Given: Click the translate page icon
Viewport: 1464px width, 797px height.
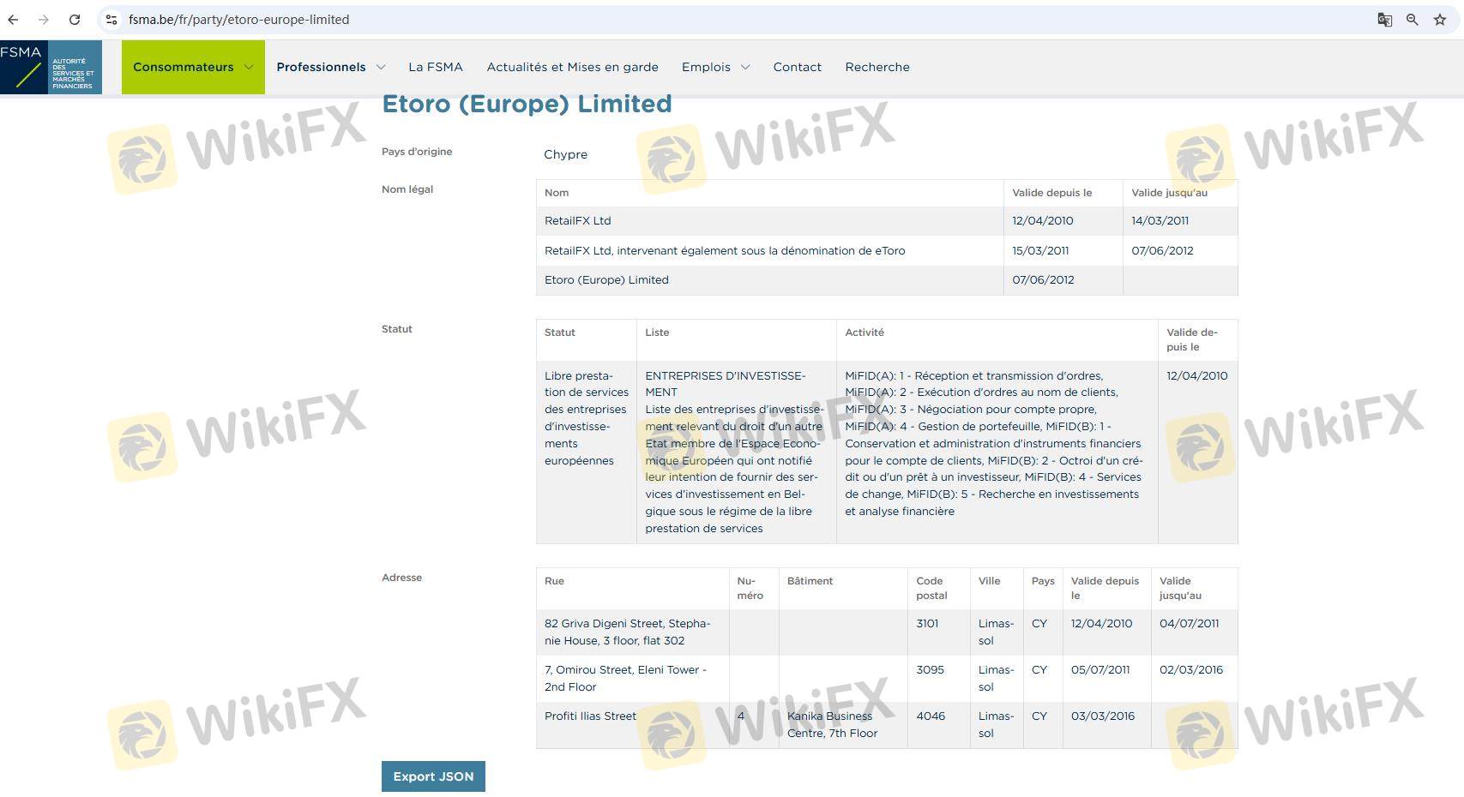Looking at the screenshot, I should (1384, 20).
